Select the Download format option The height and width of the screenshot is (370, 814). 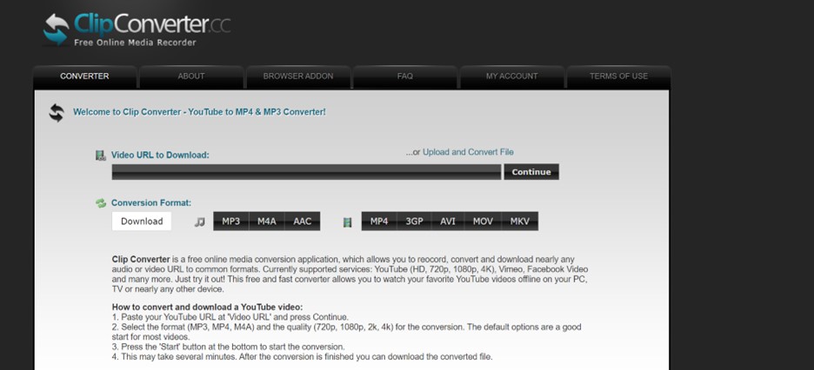[x=142, y=221]
